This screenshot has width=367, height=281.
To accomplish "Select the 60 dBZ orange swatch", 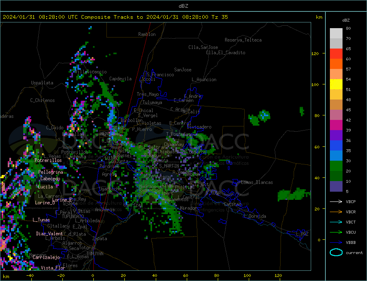I will coord(336,64).
